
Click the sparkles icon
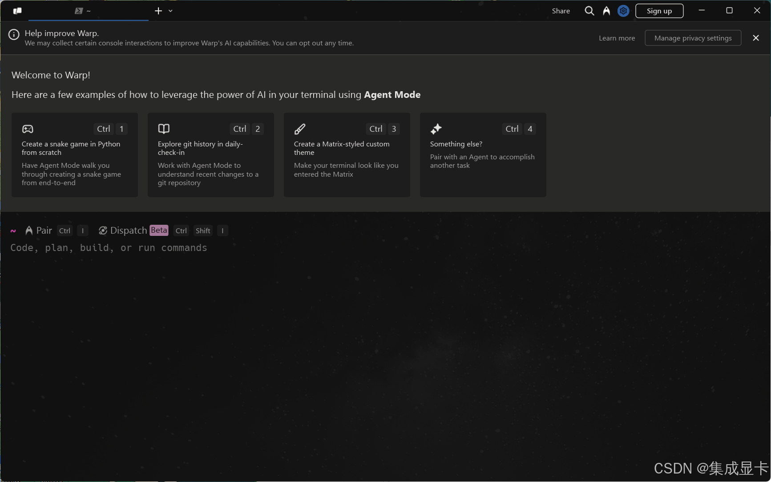tap(436, 129)
